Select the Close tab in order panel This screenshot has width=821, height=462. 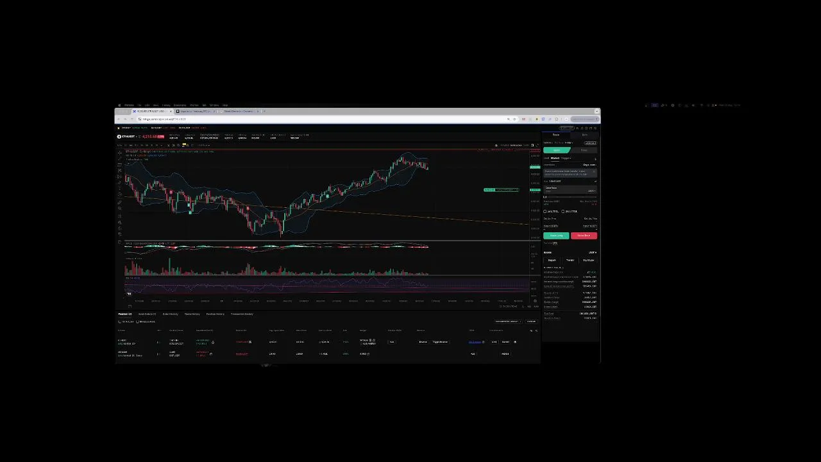point(584,150)
